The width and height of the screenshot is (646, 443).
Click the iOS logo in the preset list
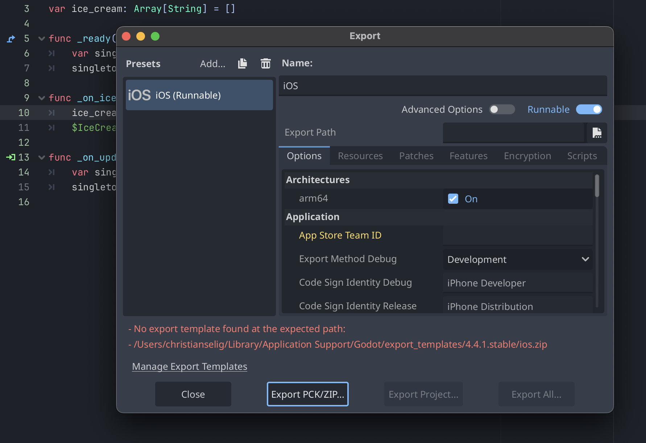point(139,95)
